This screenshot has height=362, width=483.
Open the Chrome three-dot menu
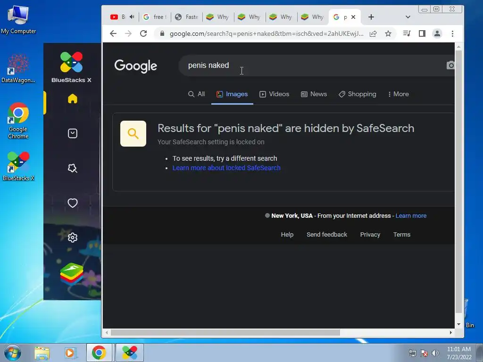click(452, 33)
